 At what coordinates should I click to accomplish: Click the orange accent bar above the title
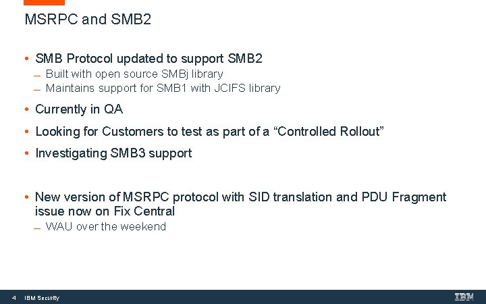[x=44, y=3]
